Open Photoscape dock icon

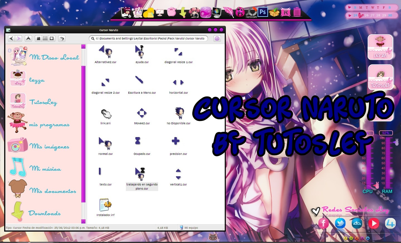click(x=251, y=13)
